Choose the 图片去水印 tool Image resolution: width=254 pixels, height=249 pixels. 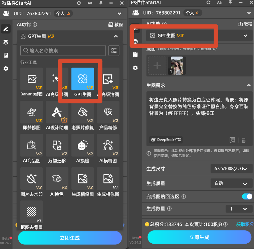click(32, 179)
